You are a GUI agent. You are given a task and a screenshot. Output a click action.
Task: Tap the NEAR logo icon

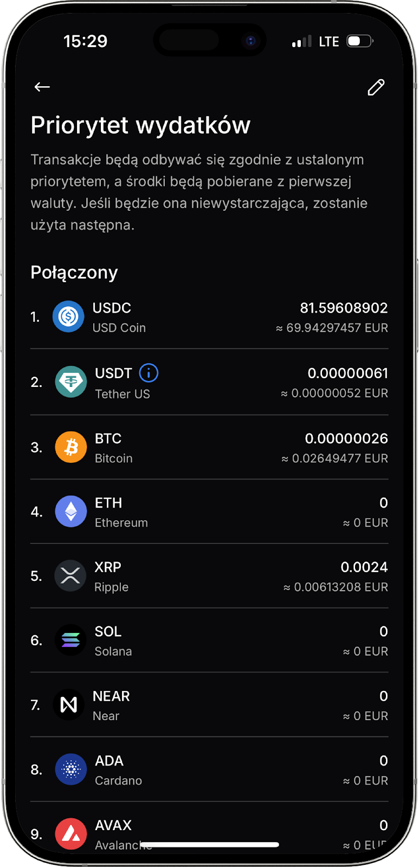(69, 704)
